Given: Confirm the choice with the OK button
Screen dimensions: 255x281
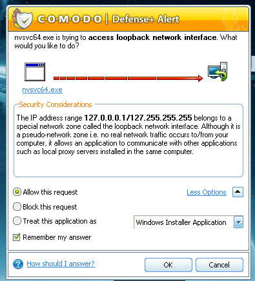Looking at the screenshot, I should (x=168, y=265).
